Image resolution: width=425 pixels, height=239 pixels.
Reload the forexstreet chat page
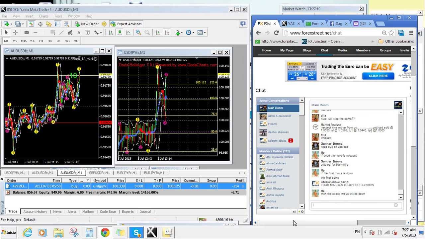click(x=276, y=33)
